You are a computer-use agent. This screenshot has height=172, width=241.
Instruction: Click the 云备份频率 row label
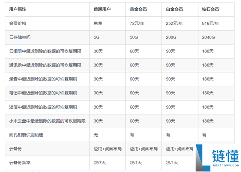[20, 163]
